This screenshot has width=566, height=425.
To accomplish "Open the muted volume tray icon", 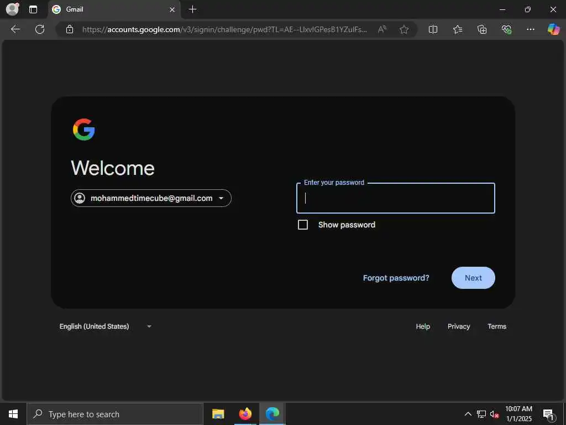I will click(494, 414).
